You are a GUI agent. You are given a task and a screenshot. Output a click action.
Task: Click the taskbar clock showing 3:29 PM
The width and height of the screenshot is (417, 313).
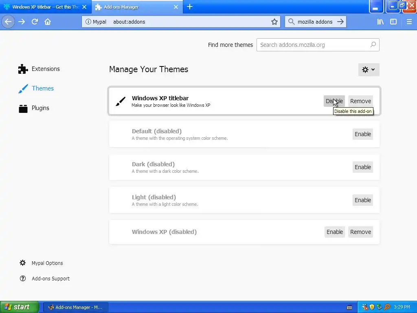[402, 307]
